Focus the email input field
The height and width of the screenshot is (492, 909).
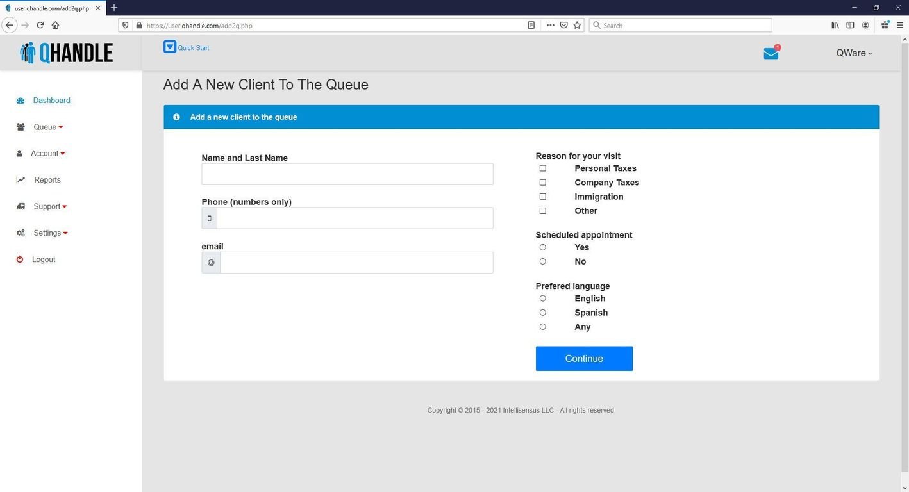[356, 263]
